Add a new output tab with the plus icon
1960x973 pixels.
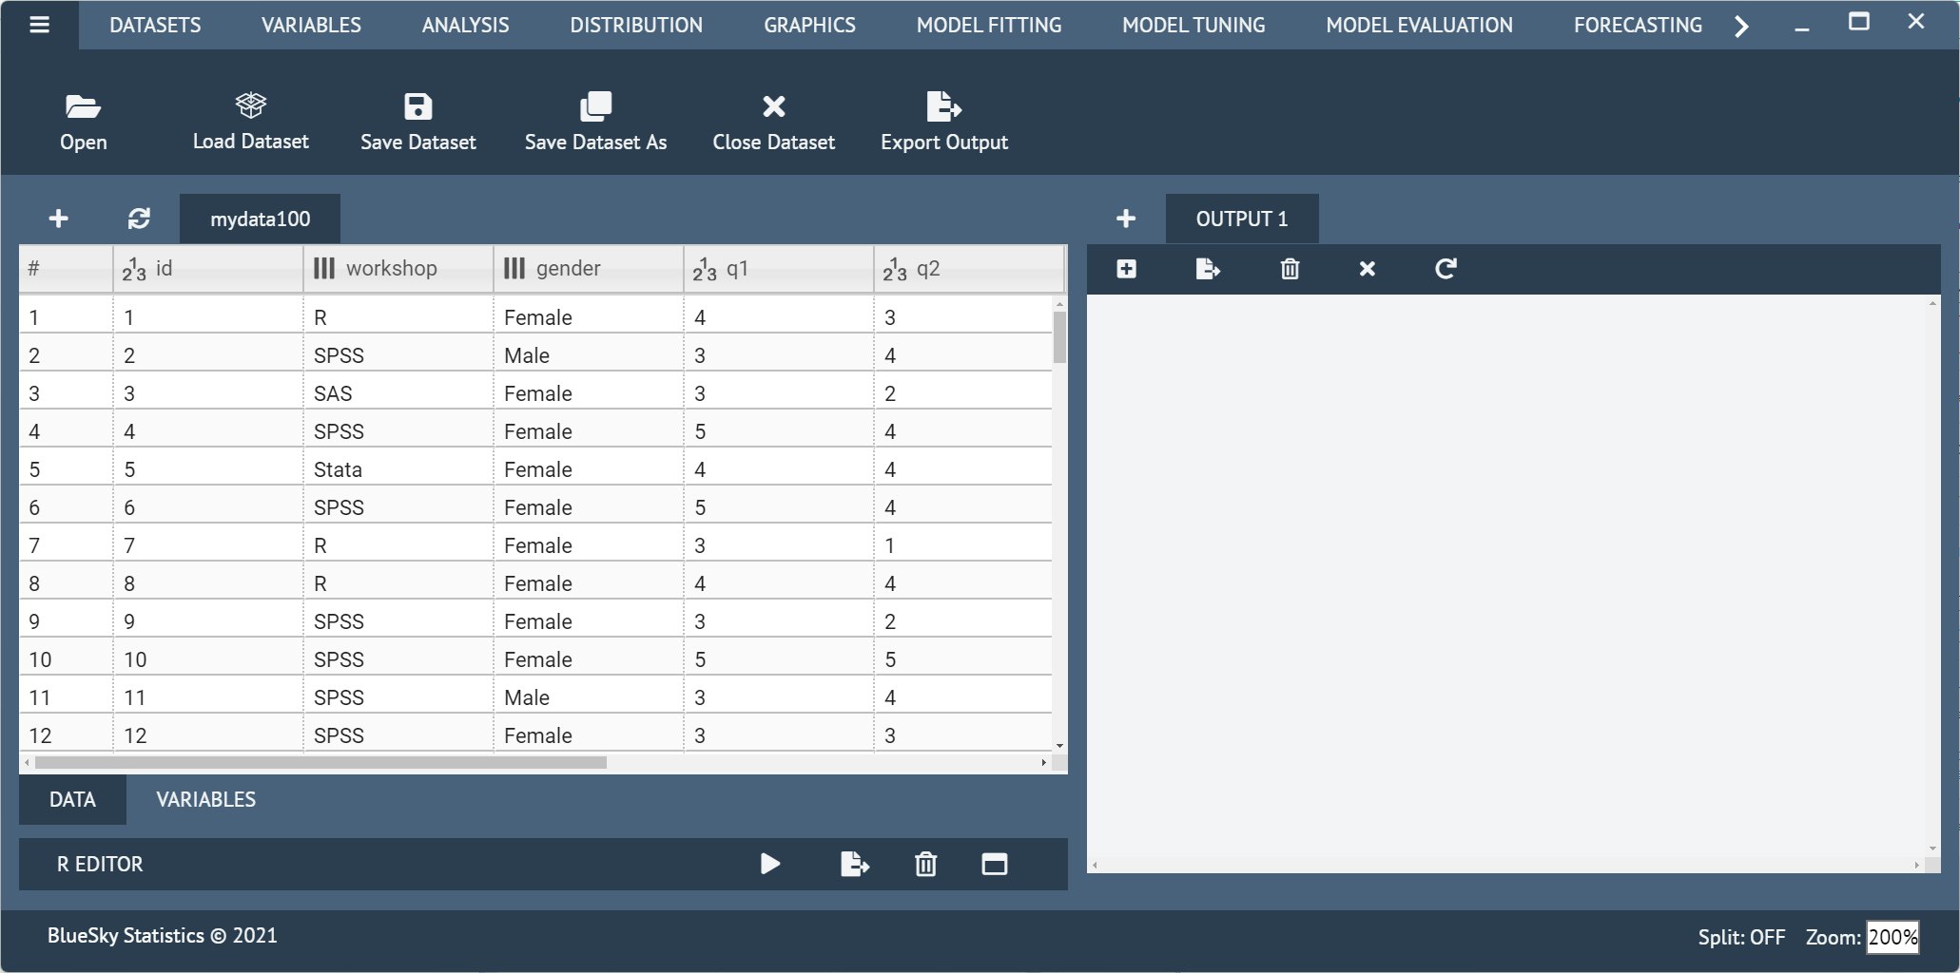pyautogui.click(x=1125, y=218)
